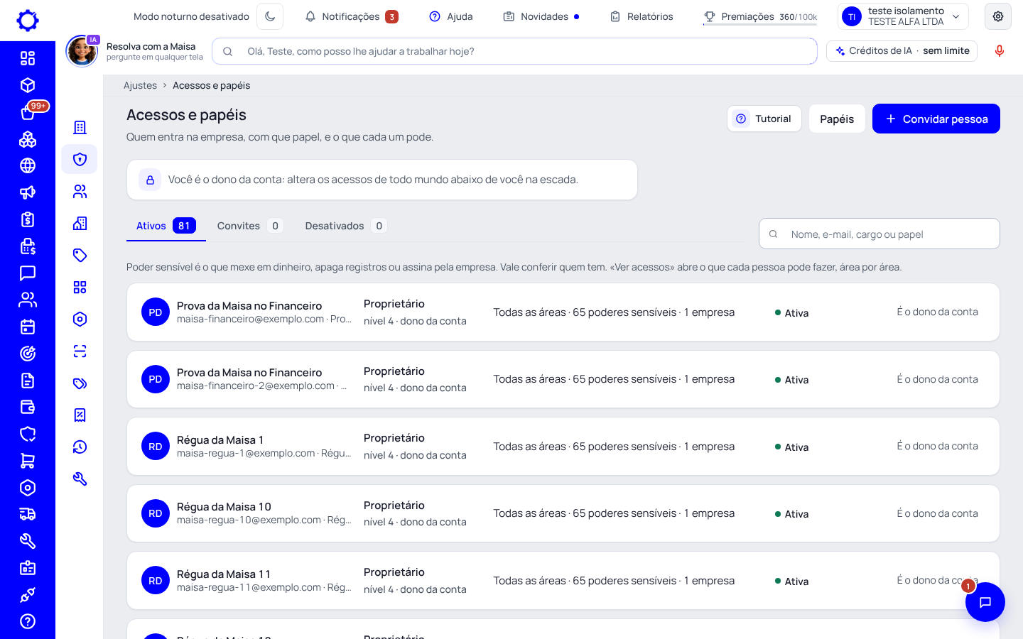Click the Convidar pessoa button

pos(936,119)
